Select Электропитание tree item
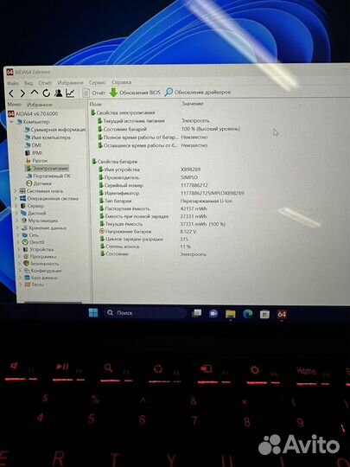350x467 pixels. [48, 169]
